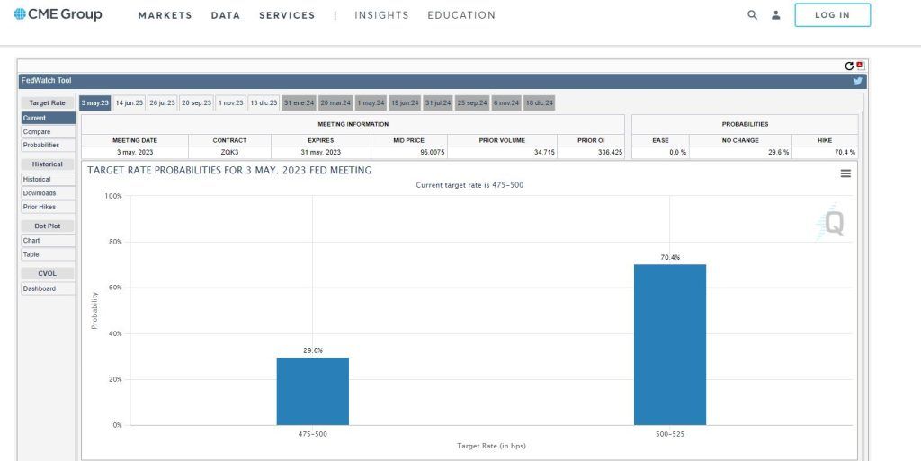Open the MARKETS menu

(165, 16)
